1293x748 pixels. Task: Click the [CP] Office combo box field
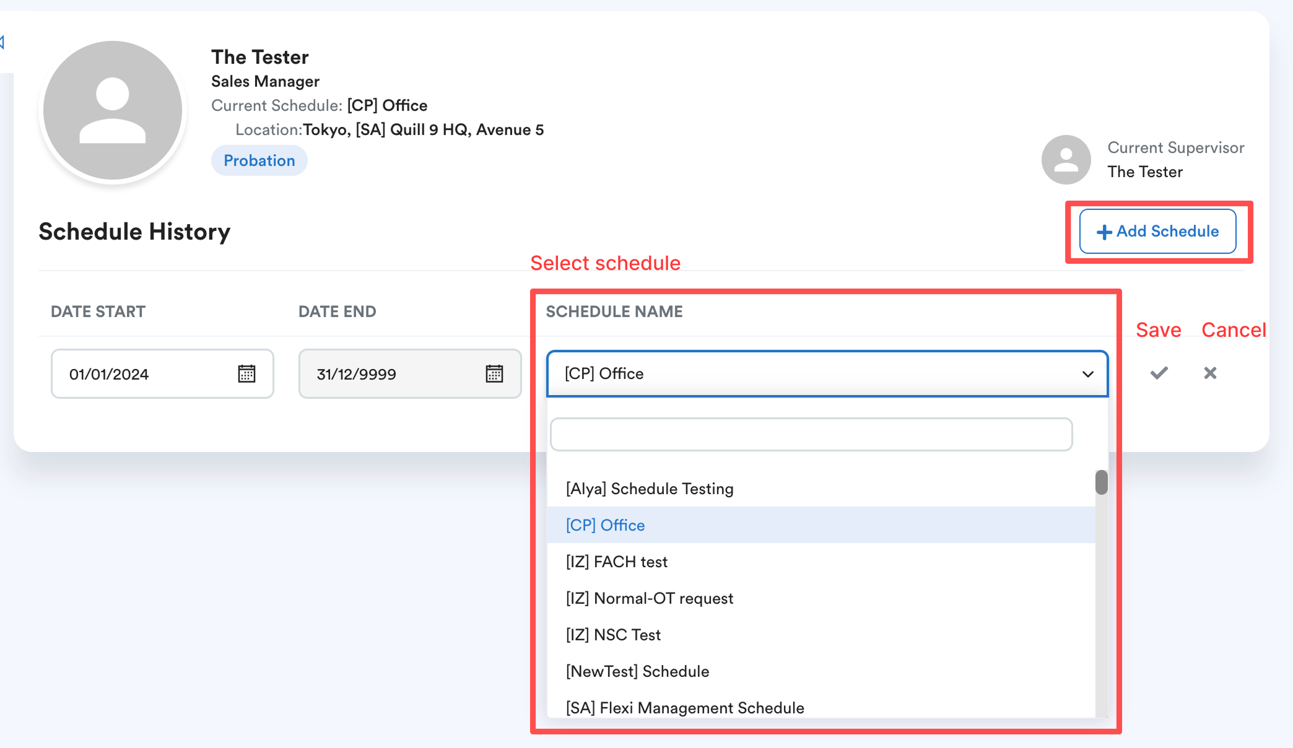[x=805, y=374]
